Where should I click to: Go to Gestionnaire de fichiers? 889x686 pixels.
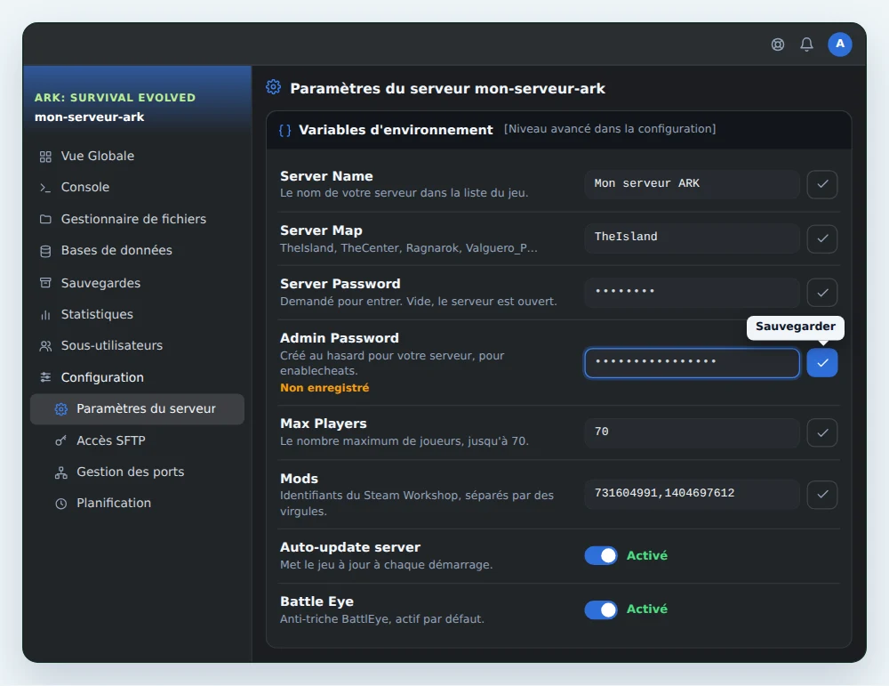coord(137,219)
